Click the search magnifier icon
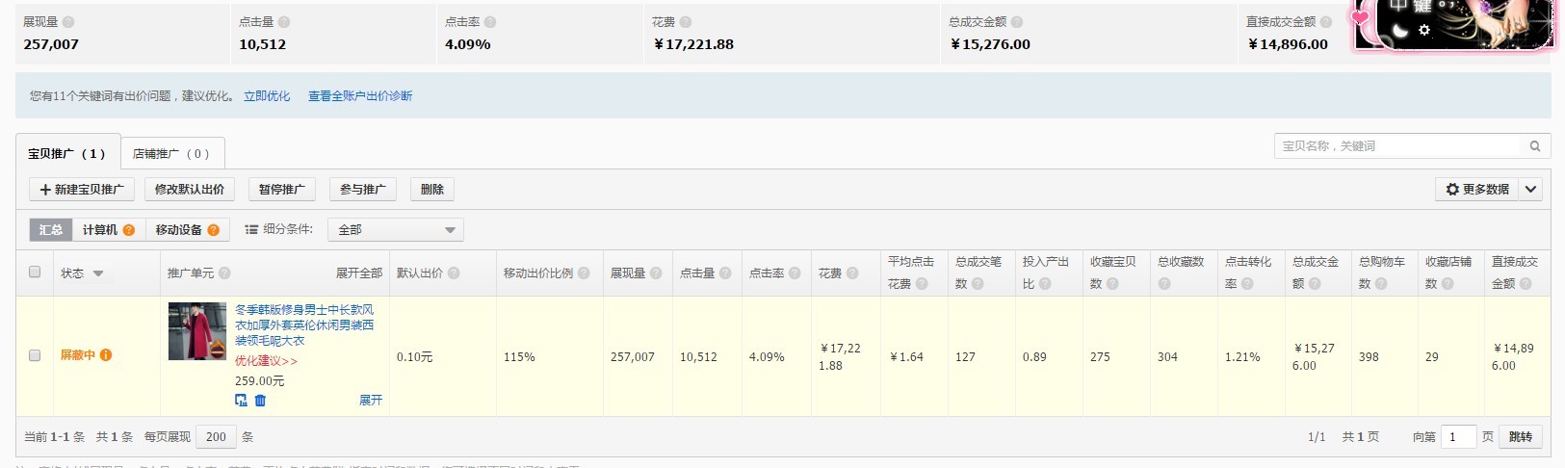Screen dimensions: 1565x468 1535,146
